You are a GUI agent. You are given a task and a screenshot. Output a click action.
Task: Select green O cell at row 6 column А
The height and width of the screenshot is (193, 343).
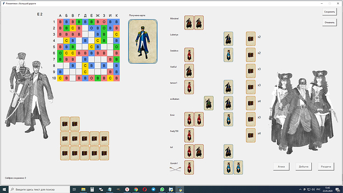(60, 53)
